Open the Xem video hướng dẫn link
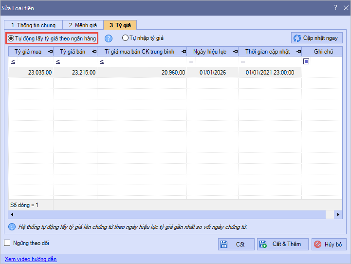 (31, 259)
